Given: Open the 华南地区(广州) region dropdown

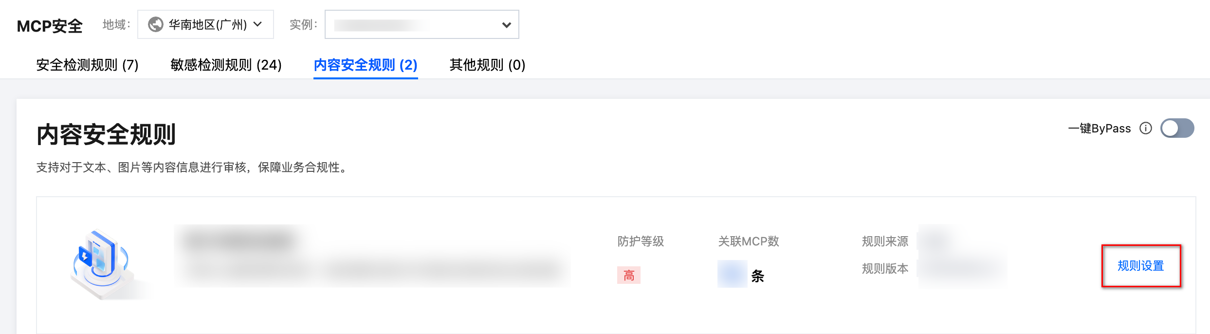Looking at the screenshot, I should tap(207, 24).
